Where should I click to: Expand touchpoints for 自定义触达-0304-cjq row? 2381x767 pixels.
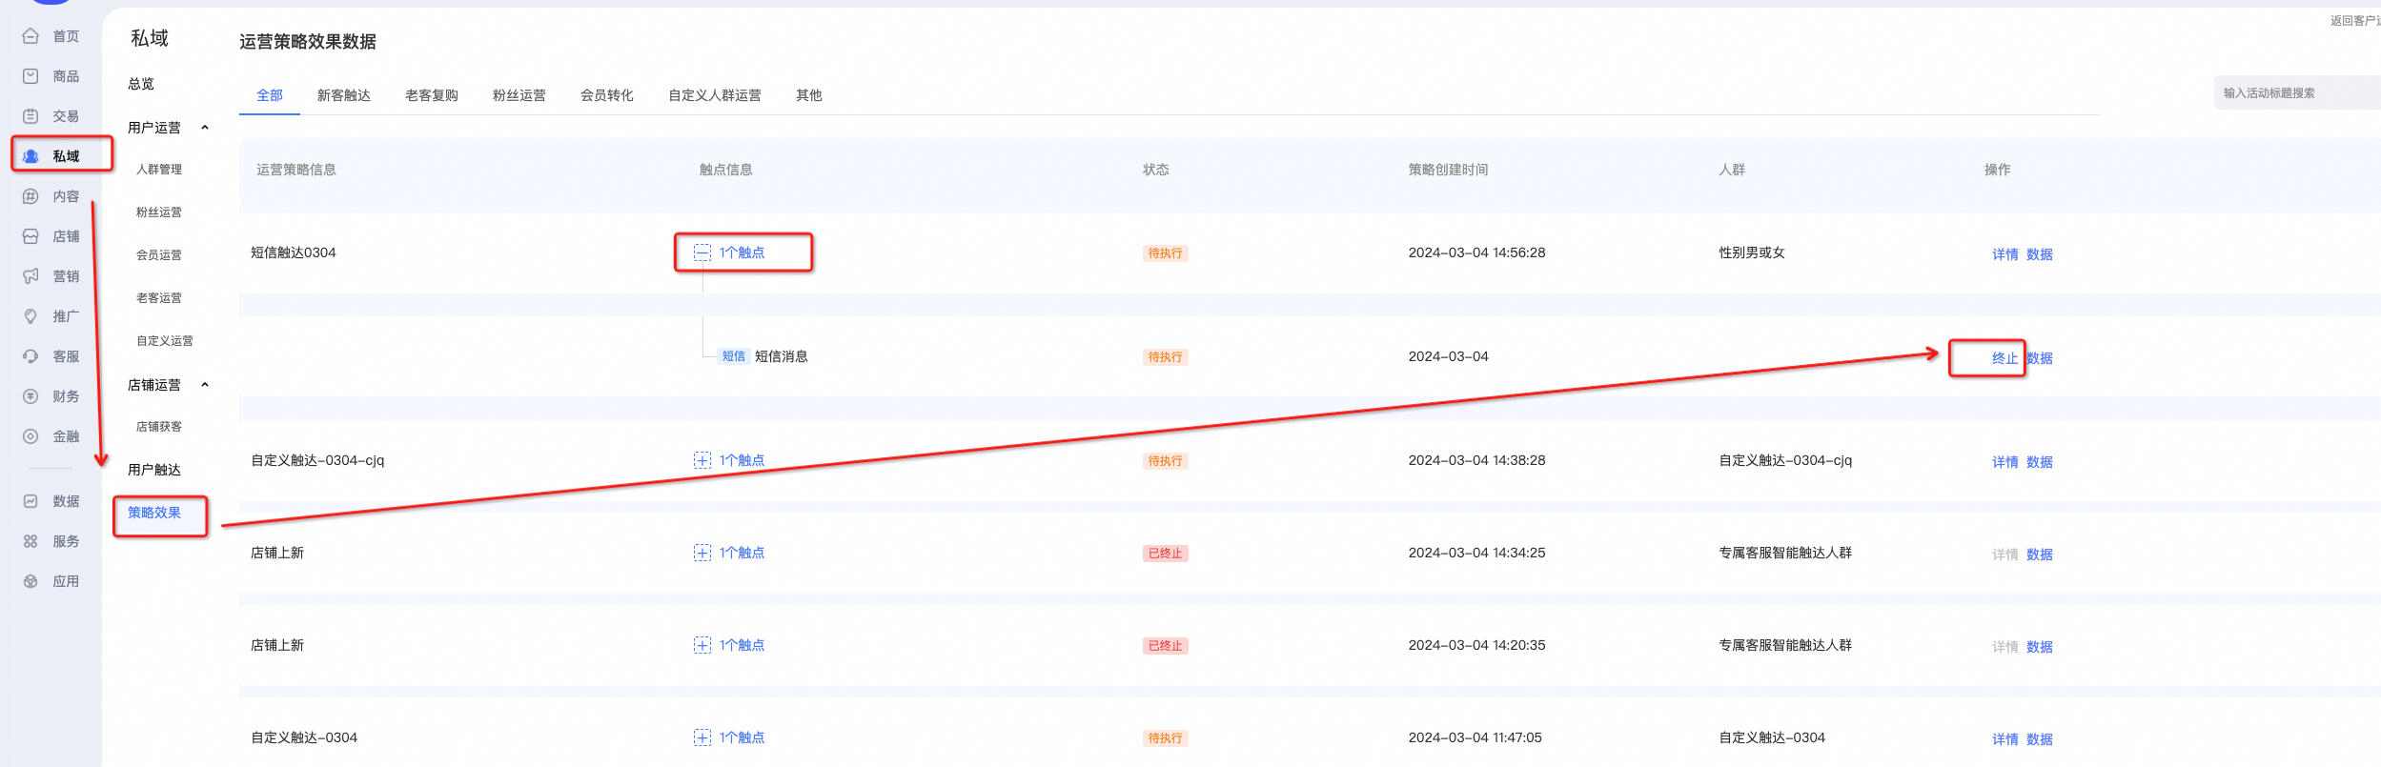tap(702, 460)
